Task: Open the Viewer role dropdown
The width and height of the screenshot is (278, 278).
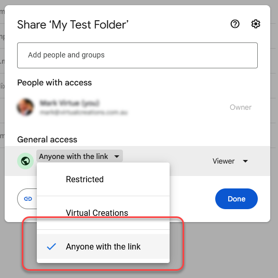Action: [x=230, y=161]
